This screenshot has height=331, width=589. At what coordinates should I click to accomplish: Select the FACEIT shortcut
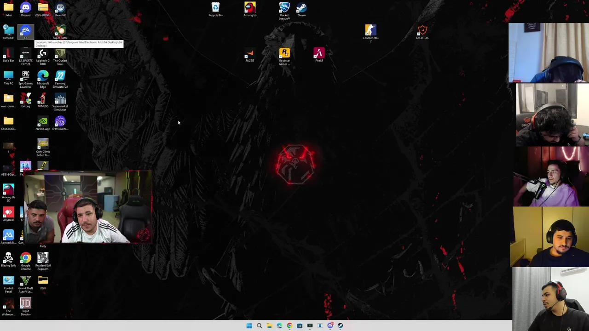[250, 55]
